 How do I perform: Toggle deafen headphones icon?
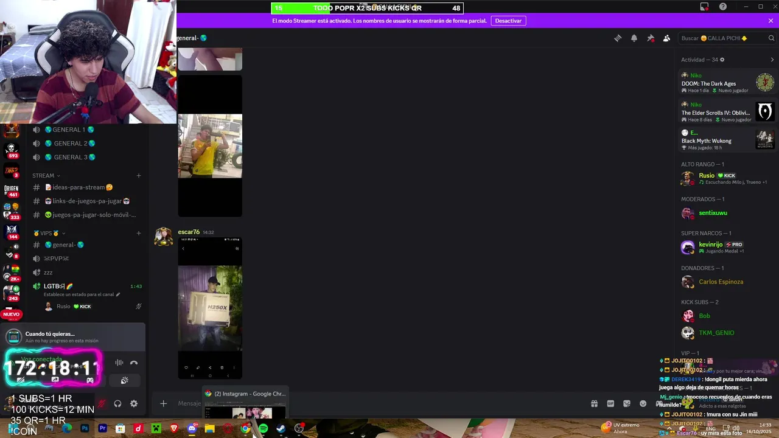(x=117, y=403)
